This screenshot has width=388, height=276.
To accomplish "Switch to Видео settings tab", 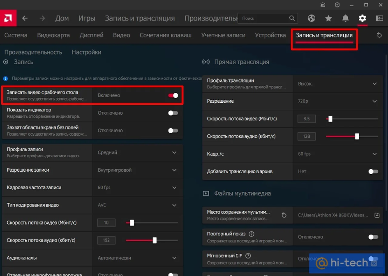I will point(122,35).
